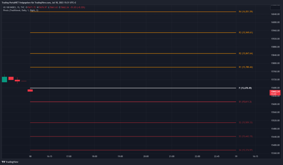Select the large green candlestick

pyautogui.click(x=4, y=79)
